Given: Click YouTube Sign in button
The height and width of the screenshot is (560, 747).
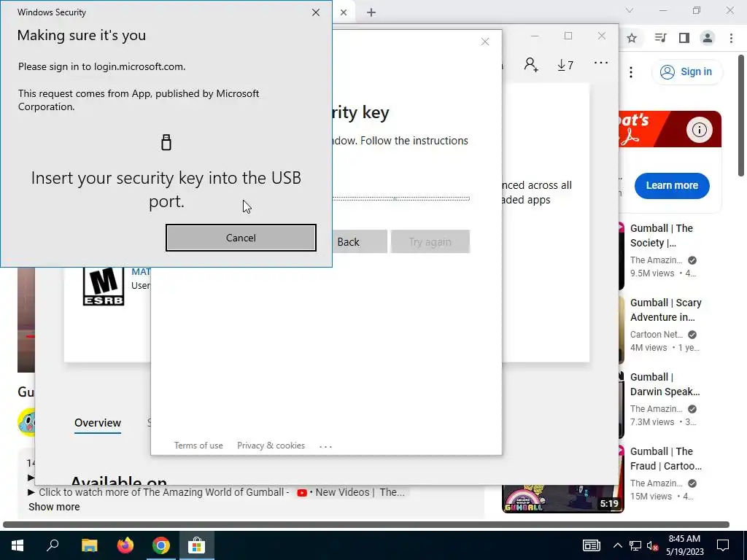Looking at the screenshot, I should point(687,72).
